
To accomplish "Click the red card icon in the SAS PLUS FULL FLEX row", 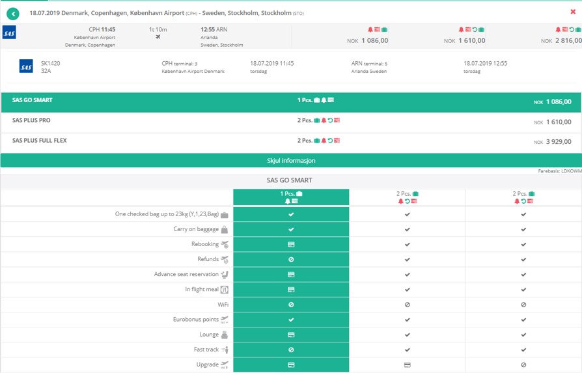I will (337, 141).
